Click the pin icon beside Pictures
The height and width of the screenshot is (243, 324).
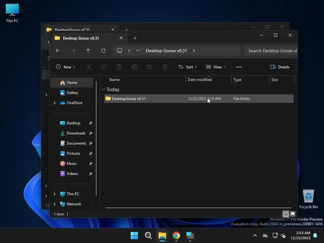coord(90,153)
